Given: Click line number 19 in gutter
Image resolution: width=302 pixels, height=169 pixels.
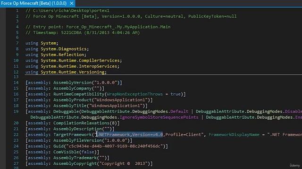Looking at the screenshot, I should click(16, 111).
